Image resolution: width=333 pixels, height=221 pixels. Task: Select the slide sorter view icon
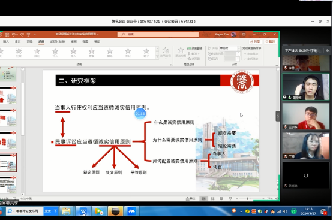(212, 198)
